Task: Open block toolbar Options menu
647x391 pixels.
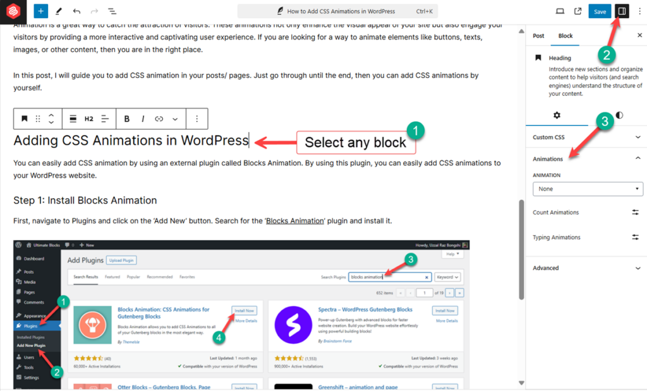Action: pos(197,119)
